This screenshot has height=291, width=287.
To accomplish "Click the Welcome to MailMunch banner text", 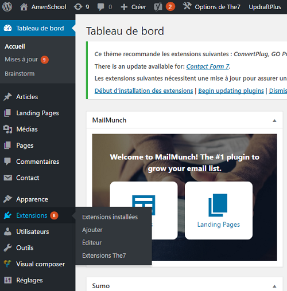I will point(185,163).
